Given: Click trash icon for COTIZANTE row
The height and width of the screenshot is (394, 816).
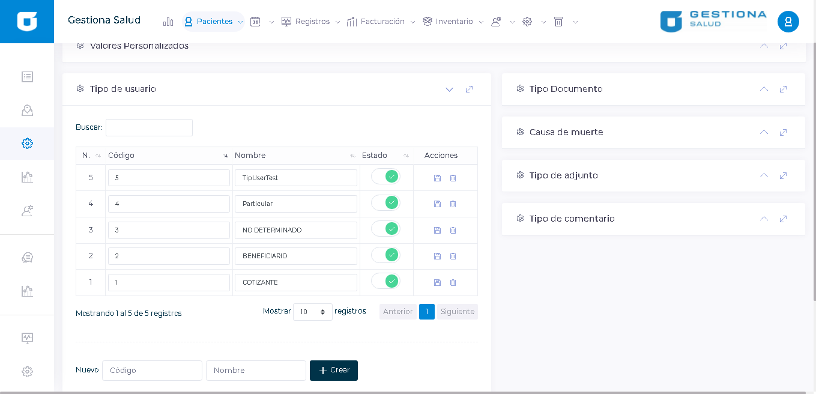Looking at the screenshot, I should [453, 282].
